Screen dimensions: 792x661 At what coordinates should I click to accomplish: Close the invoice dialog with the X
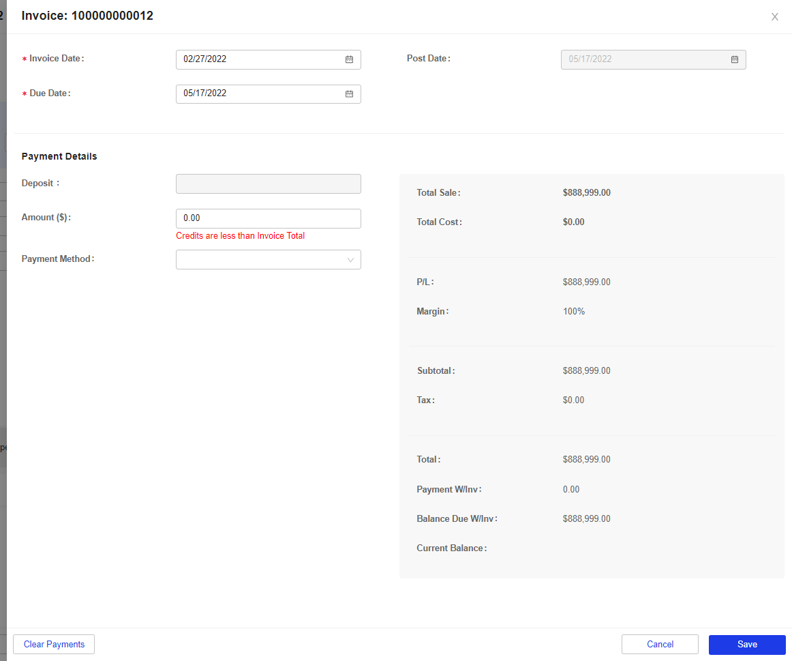pos(774,16)
